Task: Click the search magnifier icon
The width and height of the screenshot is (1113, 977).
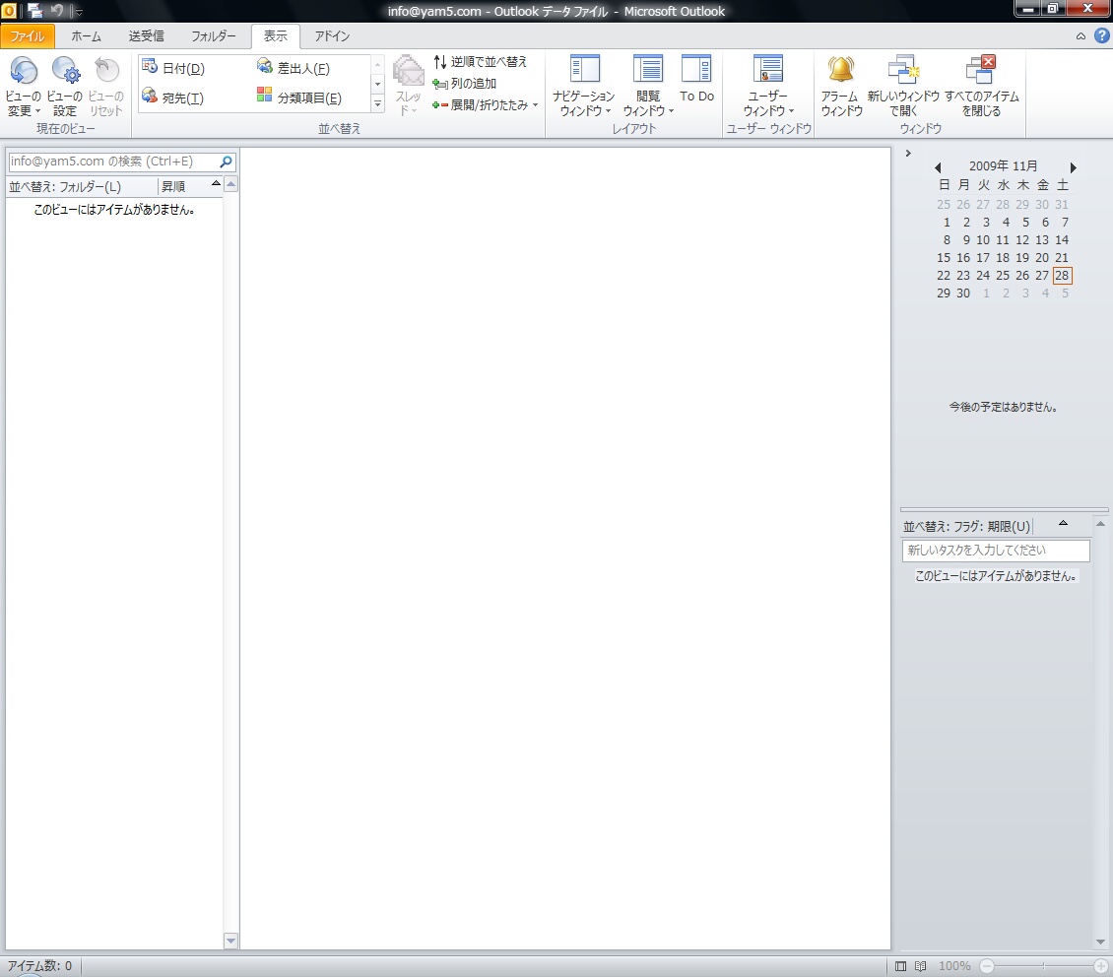Action: click(x=226, y=162)
